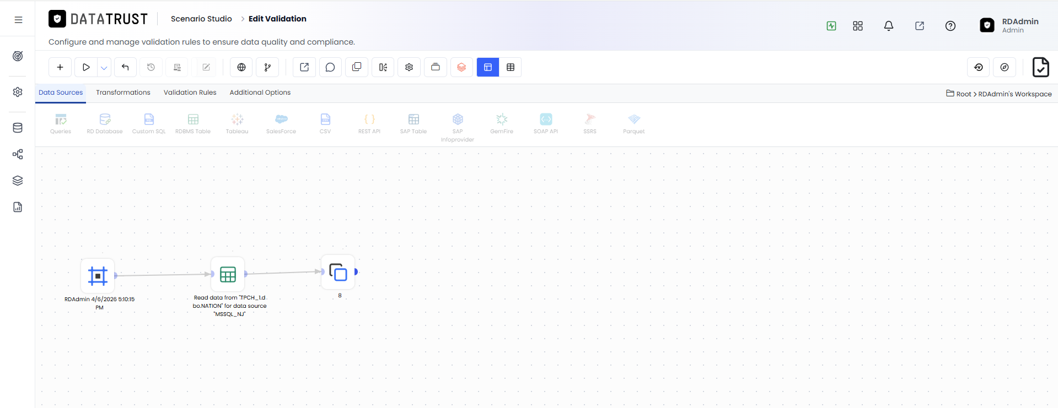
Task: Click the stacked cards toolbar icon
Action: [x=436, y=67]
